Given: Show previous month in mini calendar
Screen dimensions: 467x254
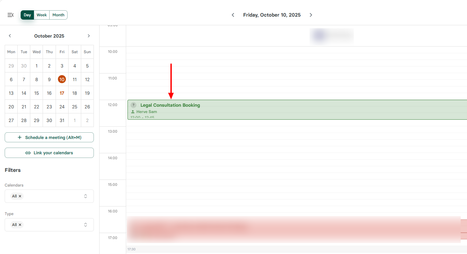Looking at the screenshot, I should click(x=10, y=36).
